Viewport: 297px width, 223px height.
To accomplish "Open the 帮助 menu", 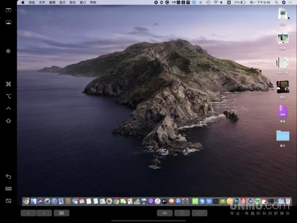I will coord(93,2).
